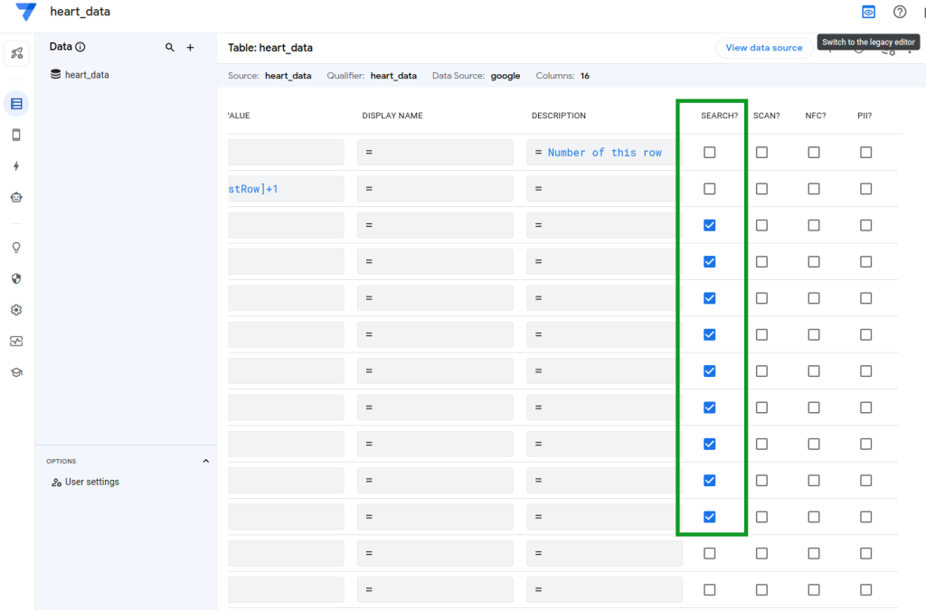The height and width of the screenshot is (610, 926).
Task: Click the SEARCH? column header
Action: 719,116
